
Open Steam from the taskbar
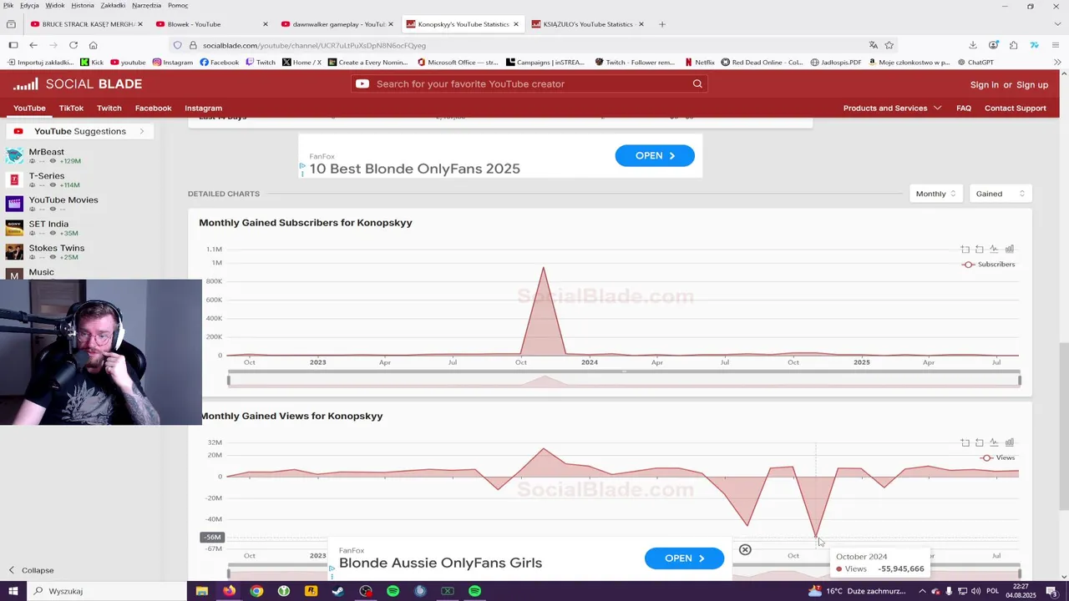click(338, 591)
